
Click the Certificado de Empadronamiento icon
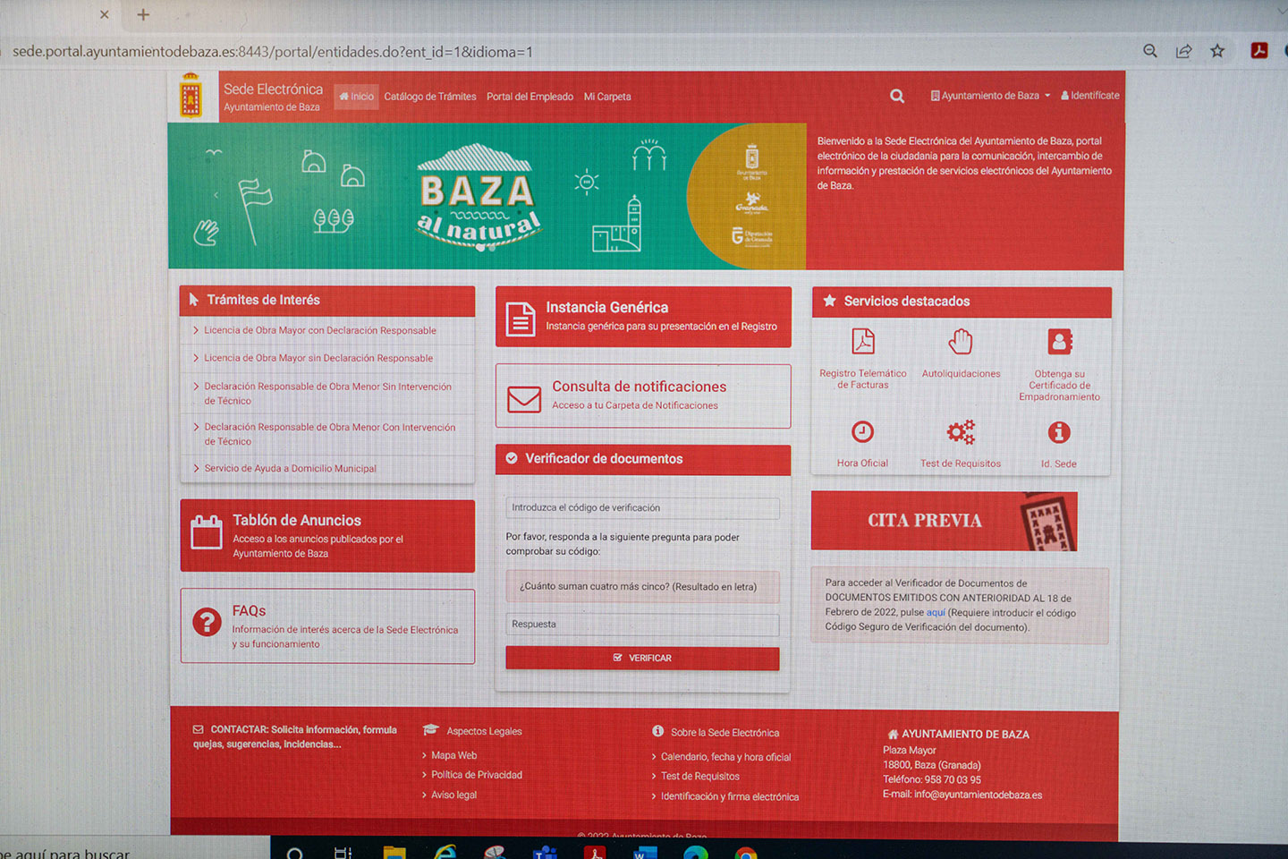(1059, 342)
